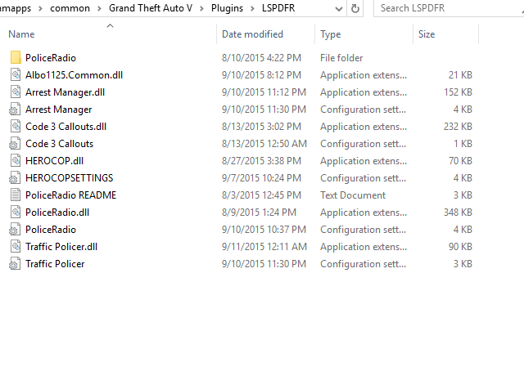This screenshot has height=367, width=524.
Task: Open address bar history dropdown
Action: [x=339, y=9]
